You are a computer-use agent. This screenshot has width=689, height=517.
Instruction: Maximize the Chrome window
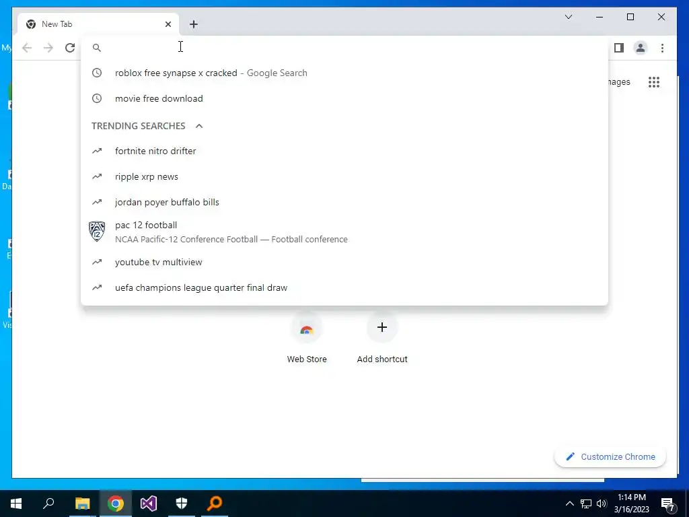630,17
